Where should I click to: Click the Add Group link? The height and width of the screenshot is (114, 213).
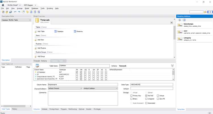41,56
